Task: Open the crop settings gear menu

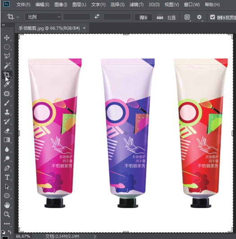Action: 200,17
